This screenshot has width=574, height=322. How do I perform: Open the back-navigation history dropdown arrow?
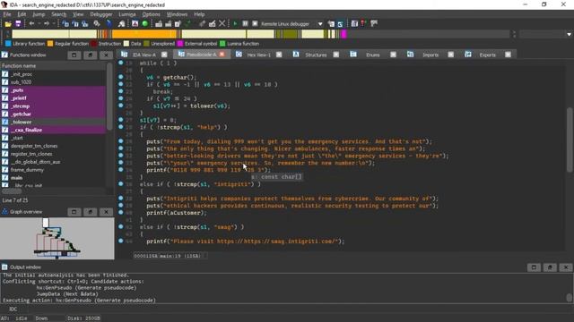tap(39, 24)
